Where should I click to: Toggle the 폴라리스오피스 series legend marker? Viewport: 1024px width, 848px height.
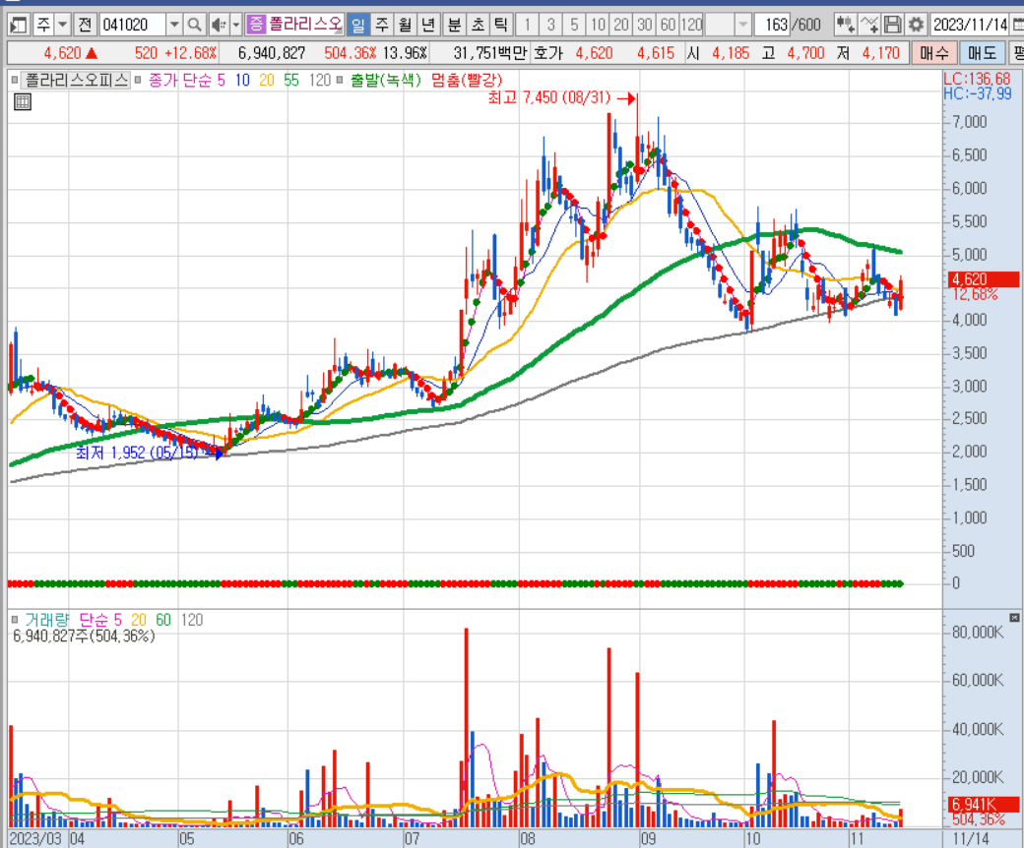(x=15, y=81)
